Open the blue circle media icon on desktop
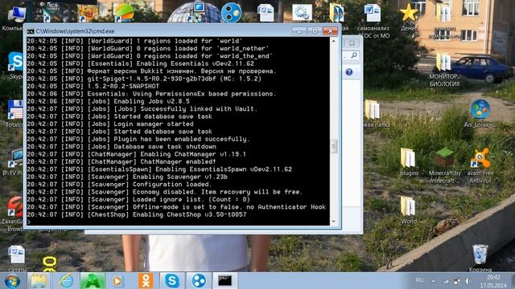Image resolution: width=515 pixels, height=289 pixels. click(231, 13)
